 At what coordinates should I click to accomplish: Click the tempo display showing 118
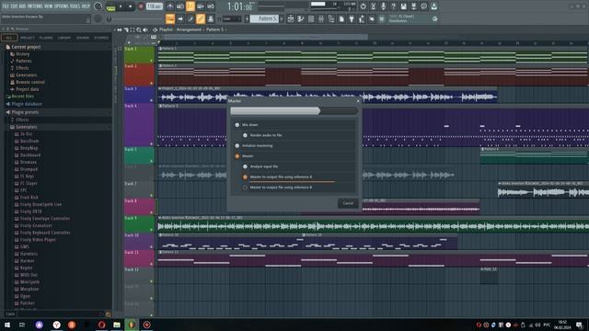(x=154, y=6)
